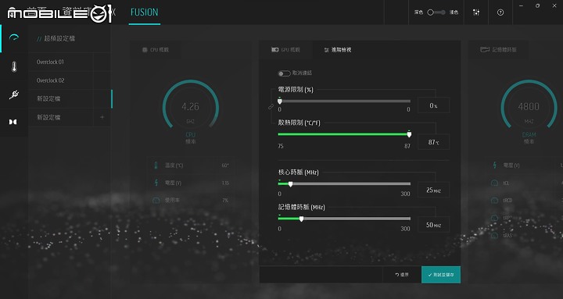Open the overclocking gauge section in the sidebar
Screen dimensions: 563x299
pos(14,37)
